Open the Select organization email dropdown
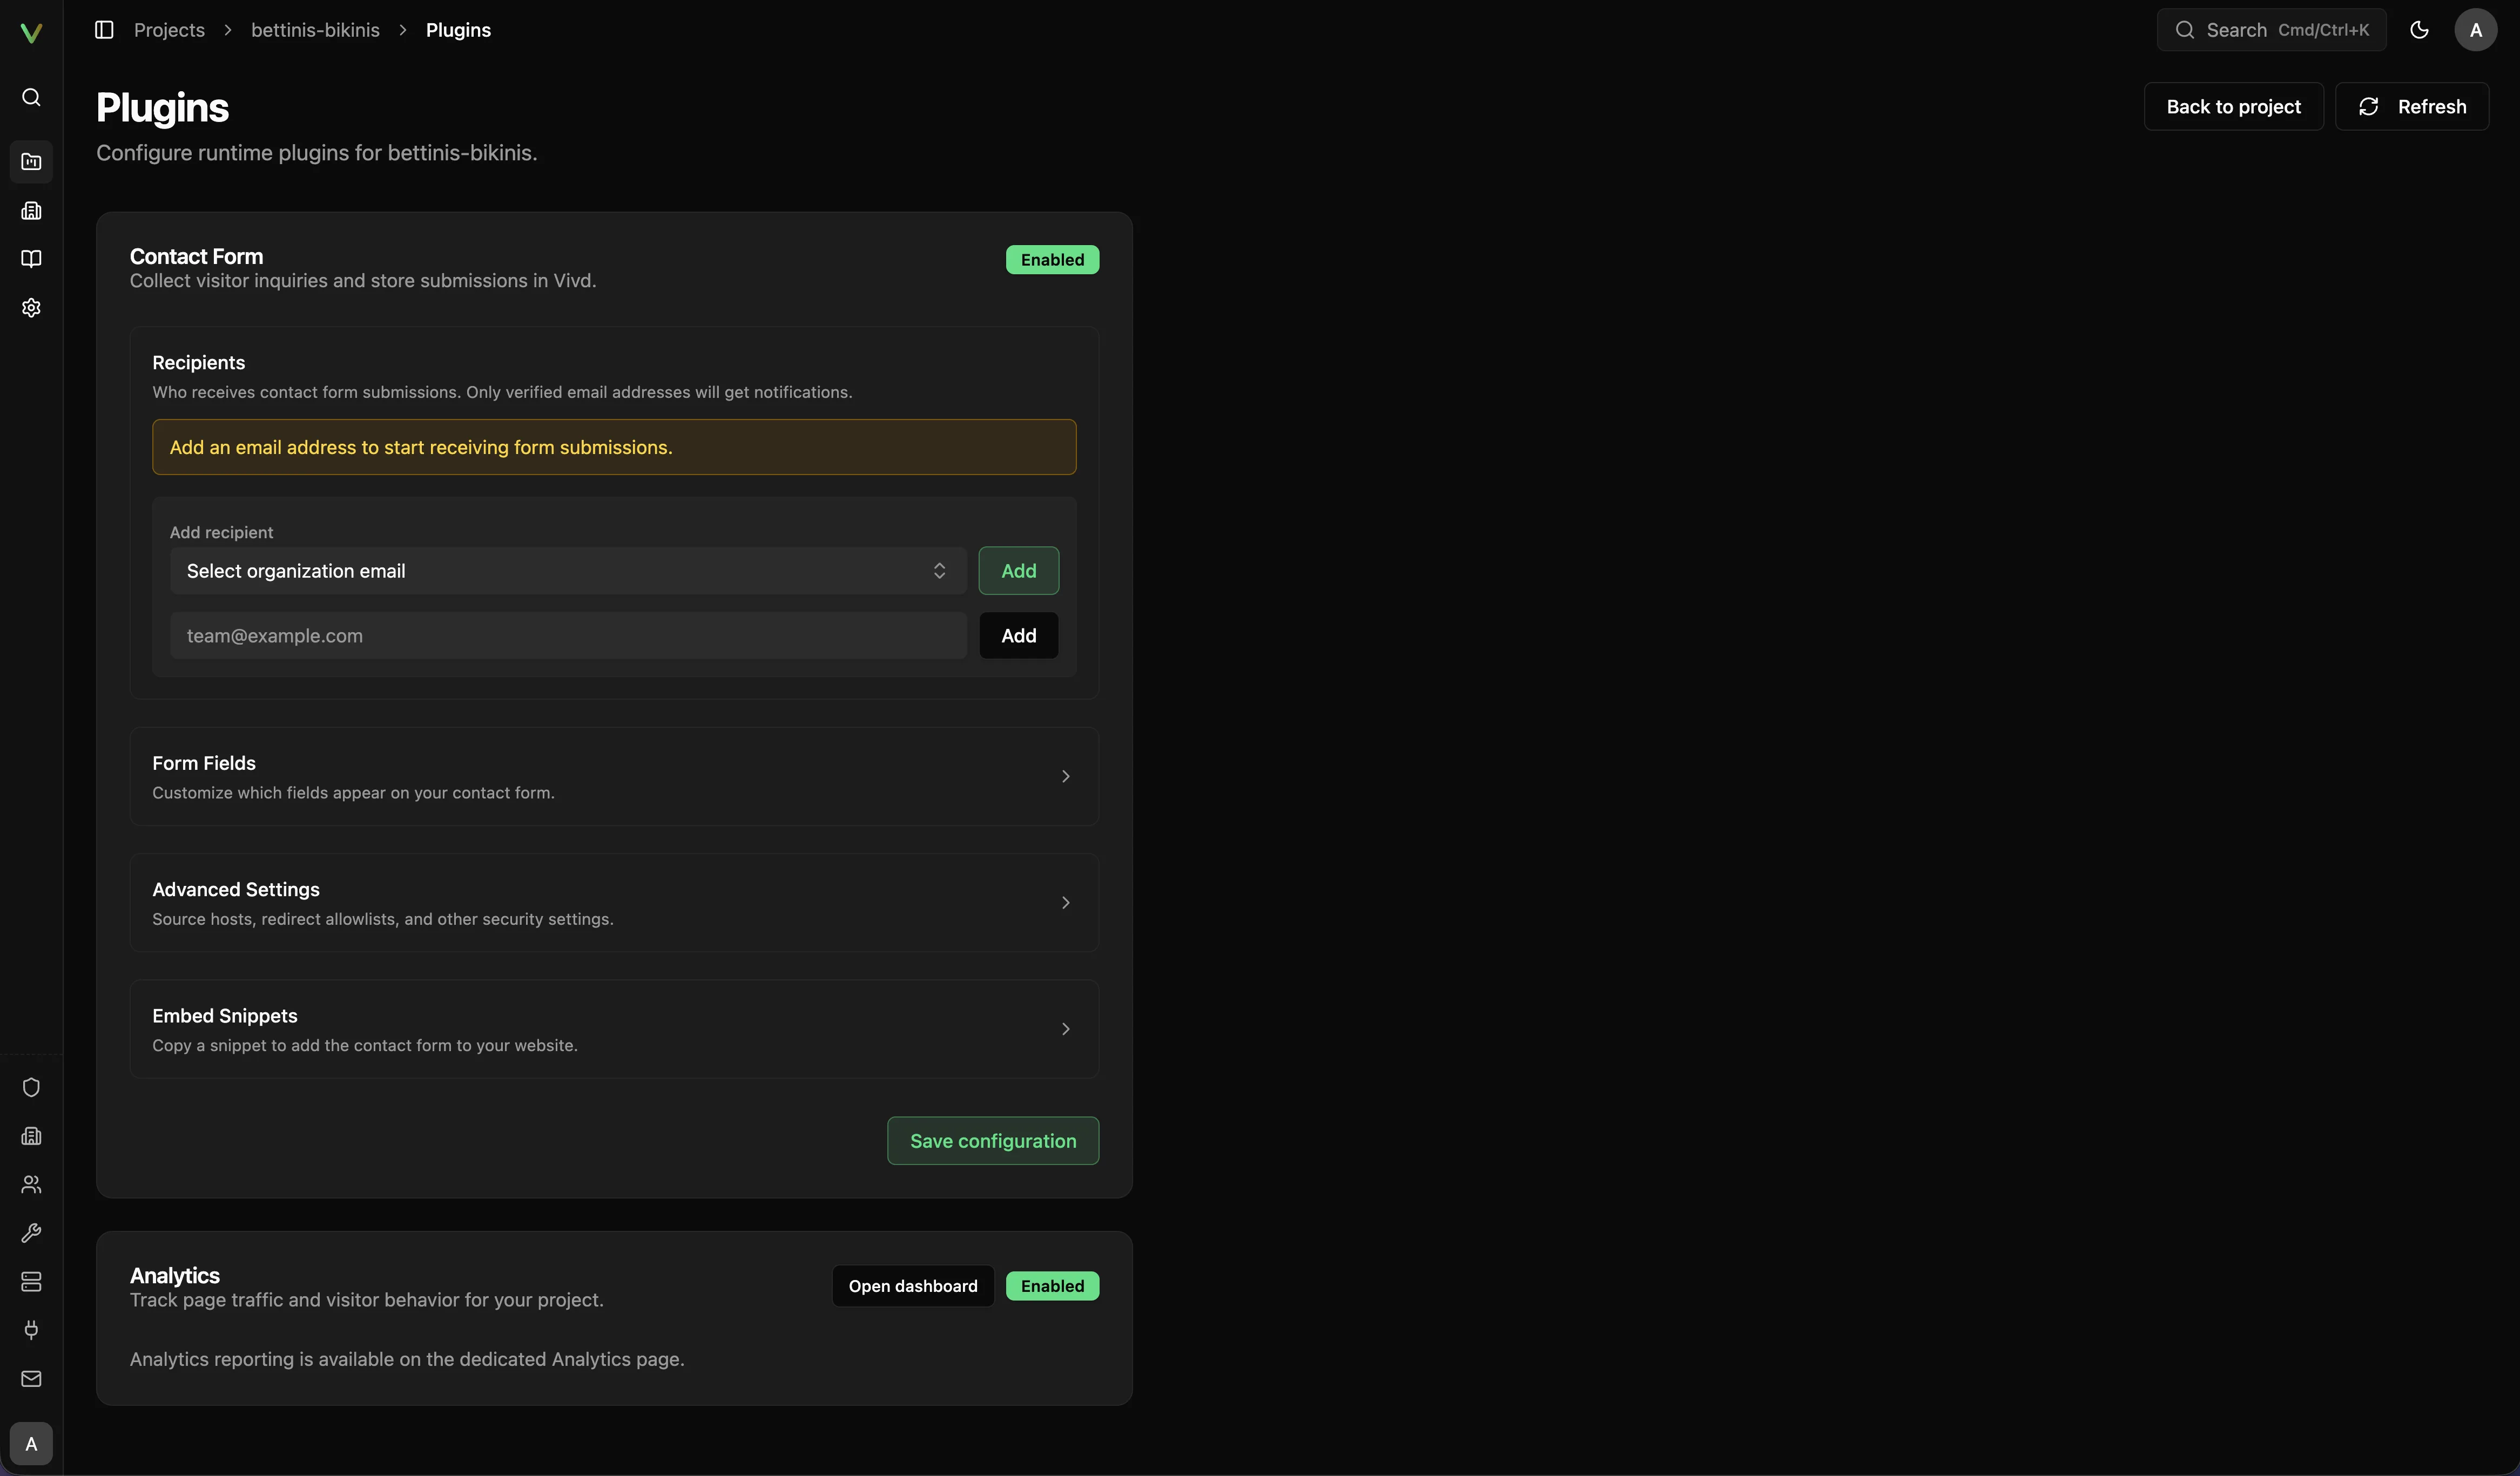The image size is (2520, 1476). (567, 571)
